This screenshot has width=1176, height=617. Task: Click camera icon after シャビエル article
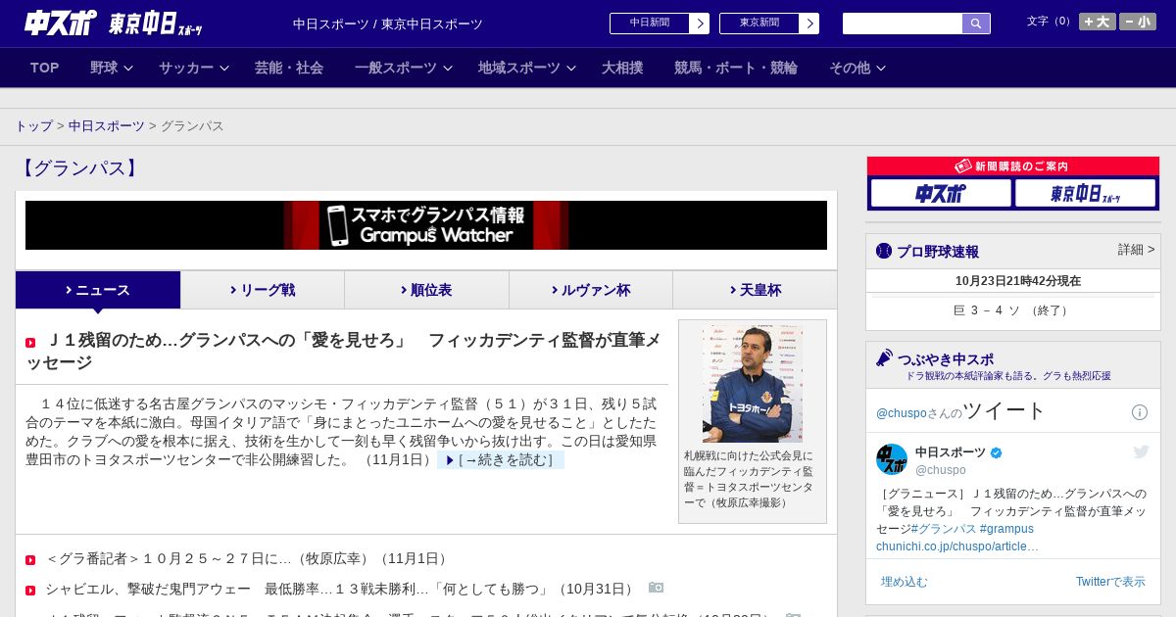tap(656, 588)
